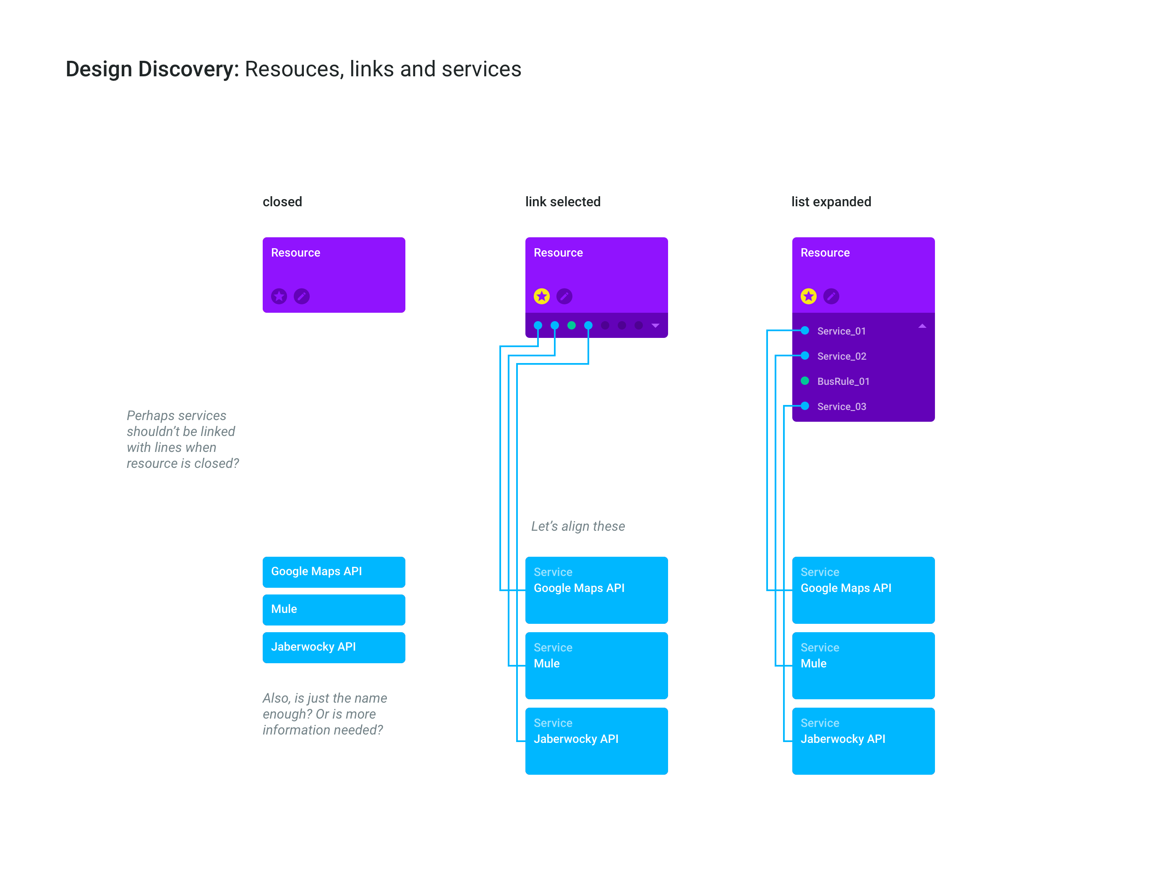Screen dimensions: 1175x872
Task: Click edit pencil on link selected Resource card
Action: coord(564,296)
